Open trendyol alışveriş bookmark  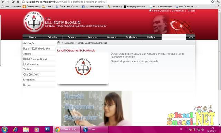(x=135, y=7)
